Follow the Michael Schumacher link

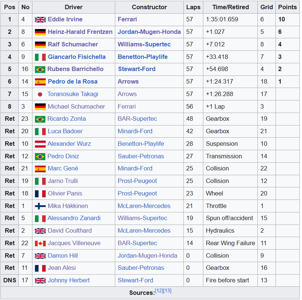coord(77,106)
